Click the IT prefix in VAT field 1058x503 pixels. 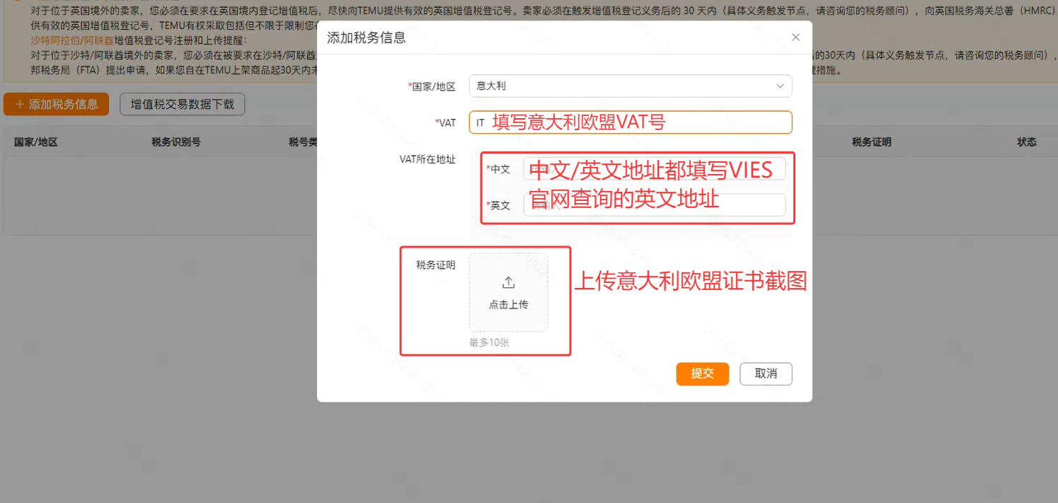pyautogui.click(x=481, y=123)
